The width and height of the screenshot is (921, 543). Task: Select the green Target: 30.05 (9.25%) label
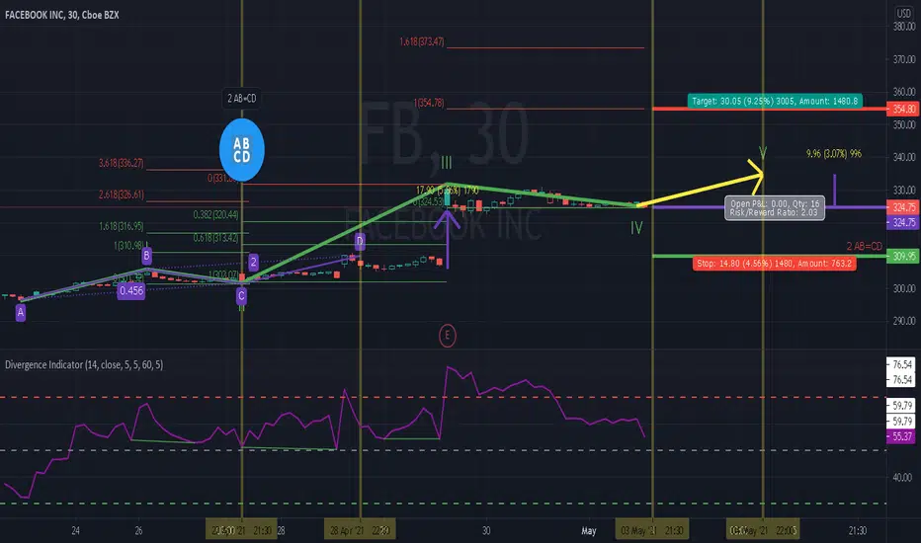pos(775,101)
